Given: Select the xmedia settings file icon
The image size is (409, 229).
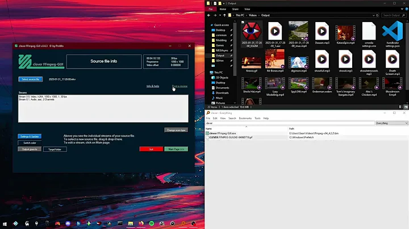Looking at the screenshot, I should click(369, 31).
